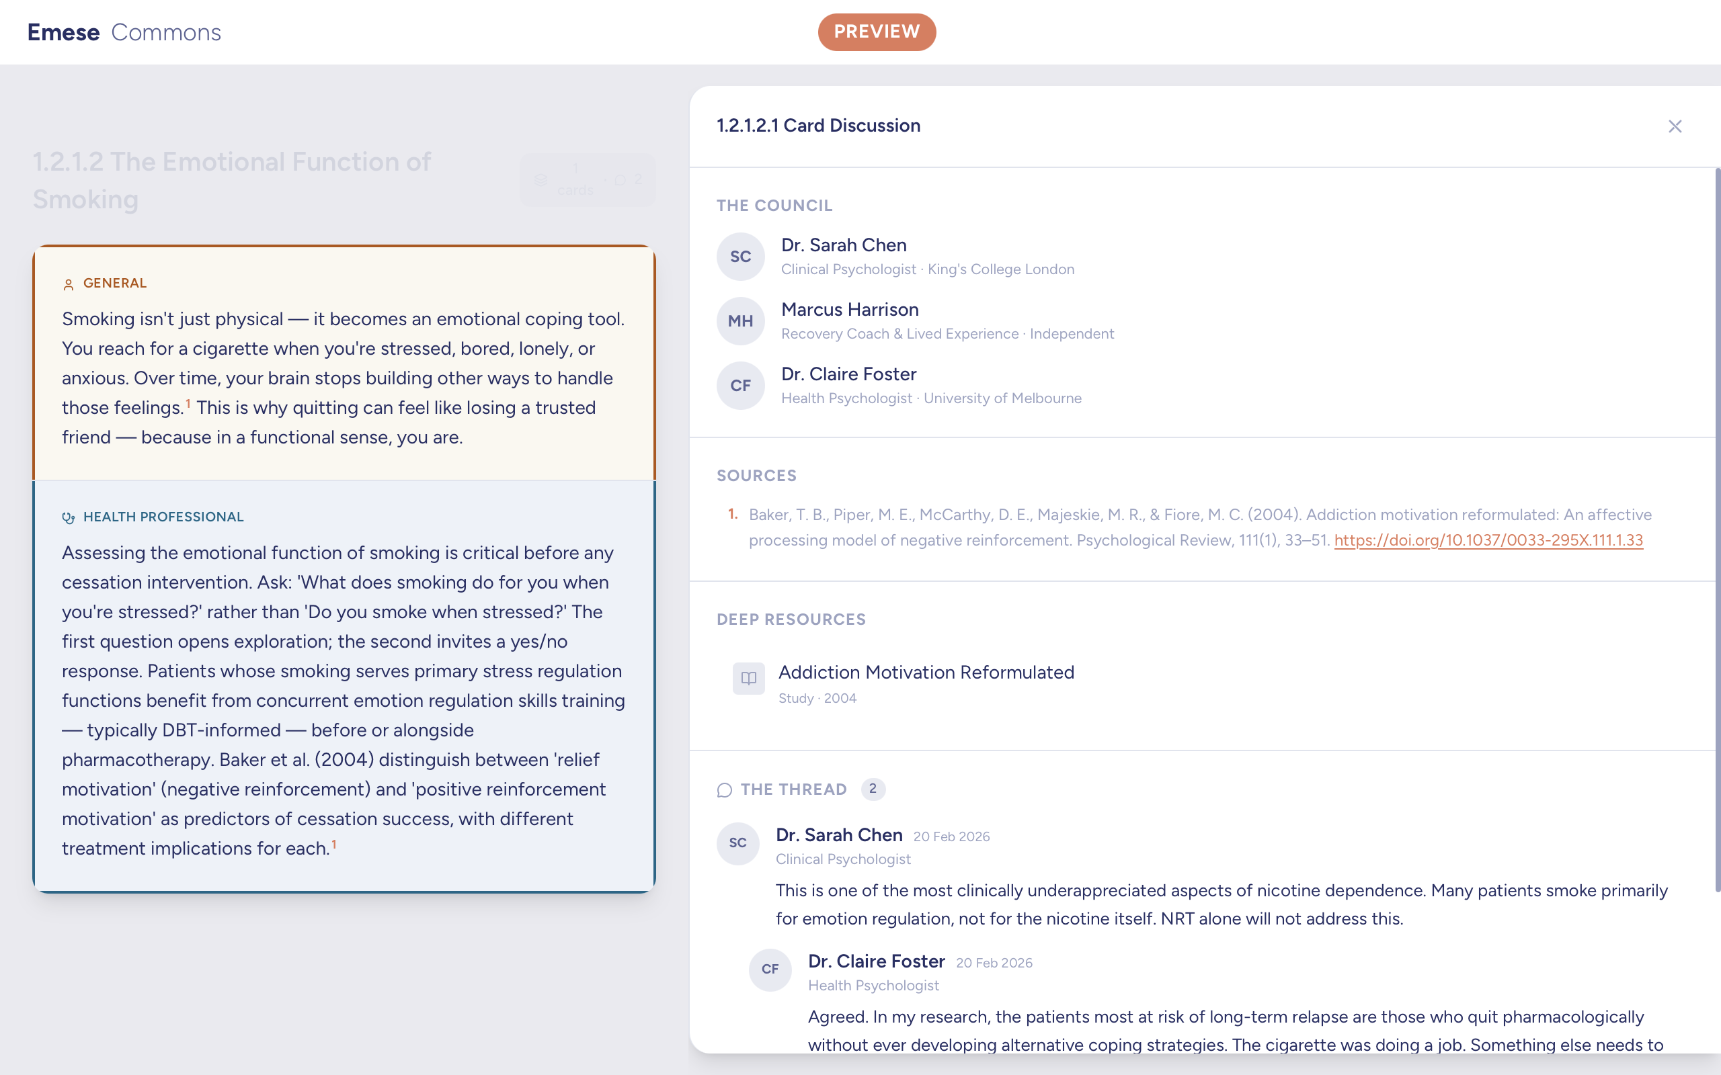
Task: Click the speech bubble icon next to THE THREAD
Action: (724, 790)
